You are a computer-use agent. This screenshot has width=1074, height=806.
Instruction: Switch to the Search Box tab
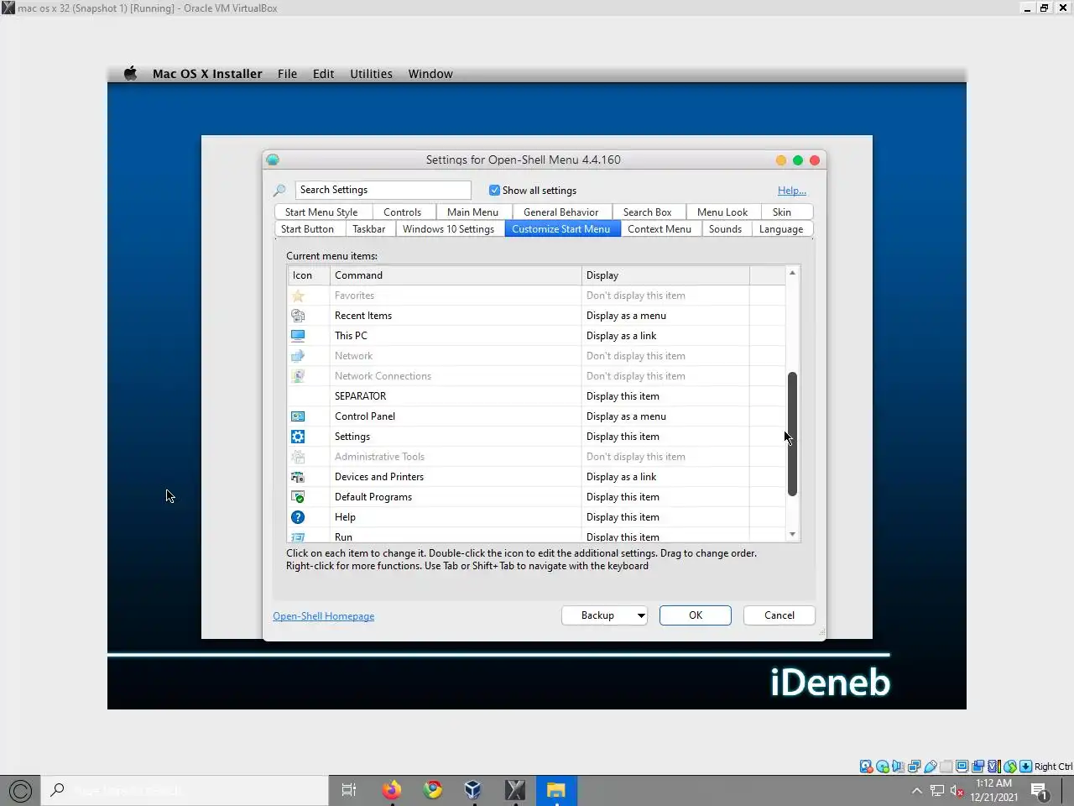[x=647, y=212]
